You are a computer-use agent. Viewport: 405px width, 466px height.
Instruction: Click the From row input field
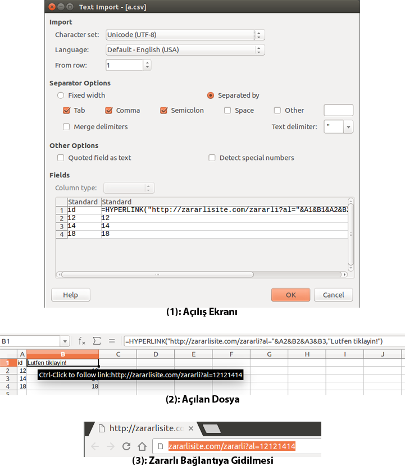[124, 65]
